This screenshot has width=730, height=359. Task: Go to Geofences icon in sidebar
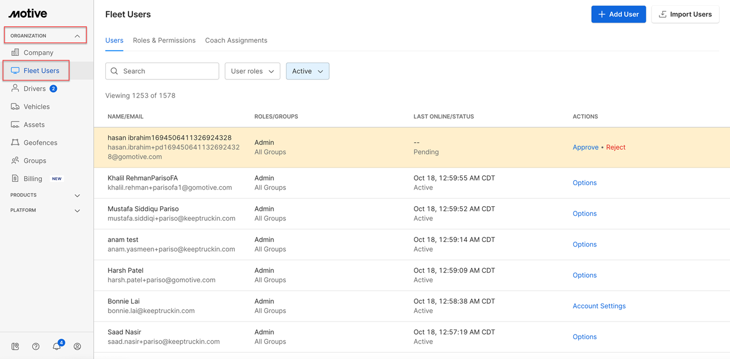[15, 143]
